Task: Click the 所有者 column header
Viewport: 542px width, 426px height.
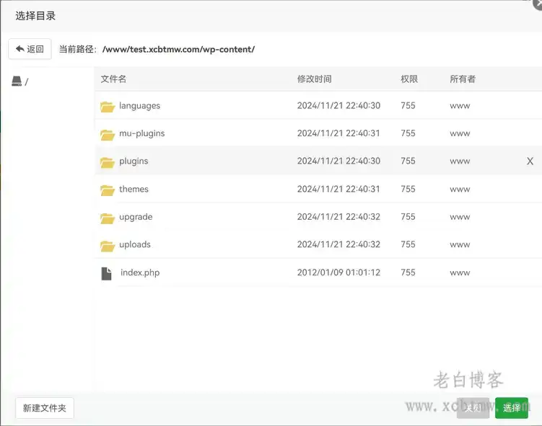Action: [463, 79]
